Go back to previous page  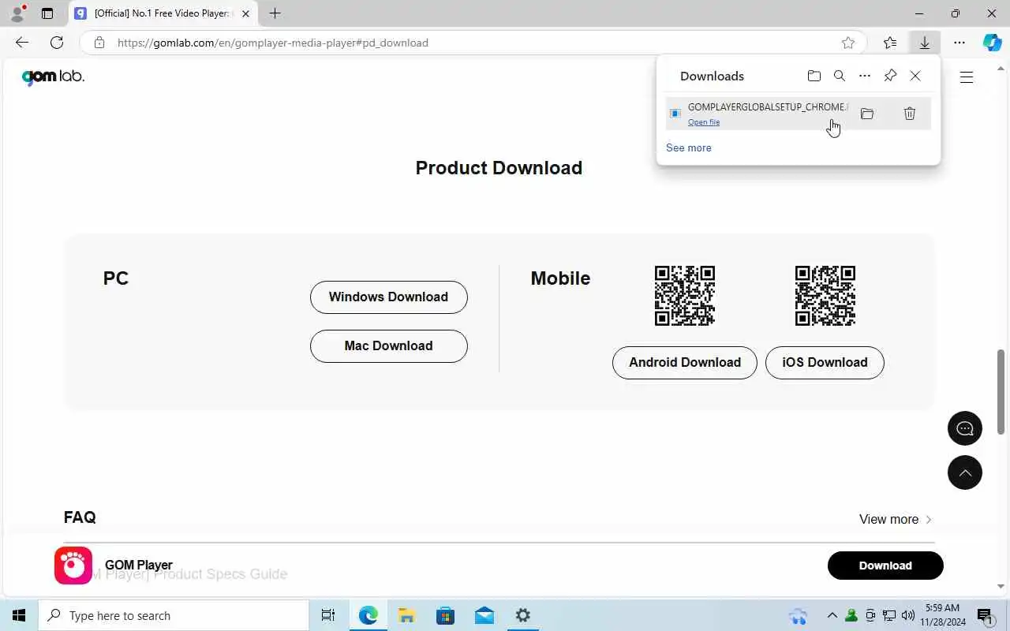[x=22, y=43]
